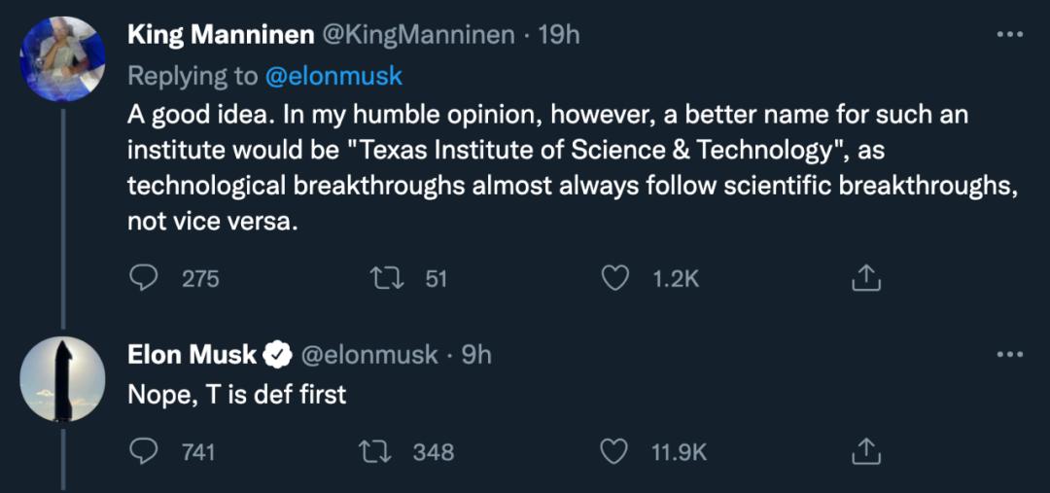Open more options for Elon Musk's tweet
Image resolution: width=1050 pixels, height=493 pixels.
tap(1010, 354)
